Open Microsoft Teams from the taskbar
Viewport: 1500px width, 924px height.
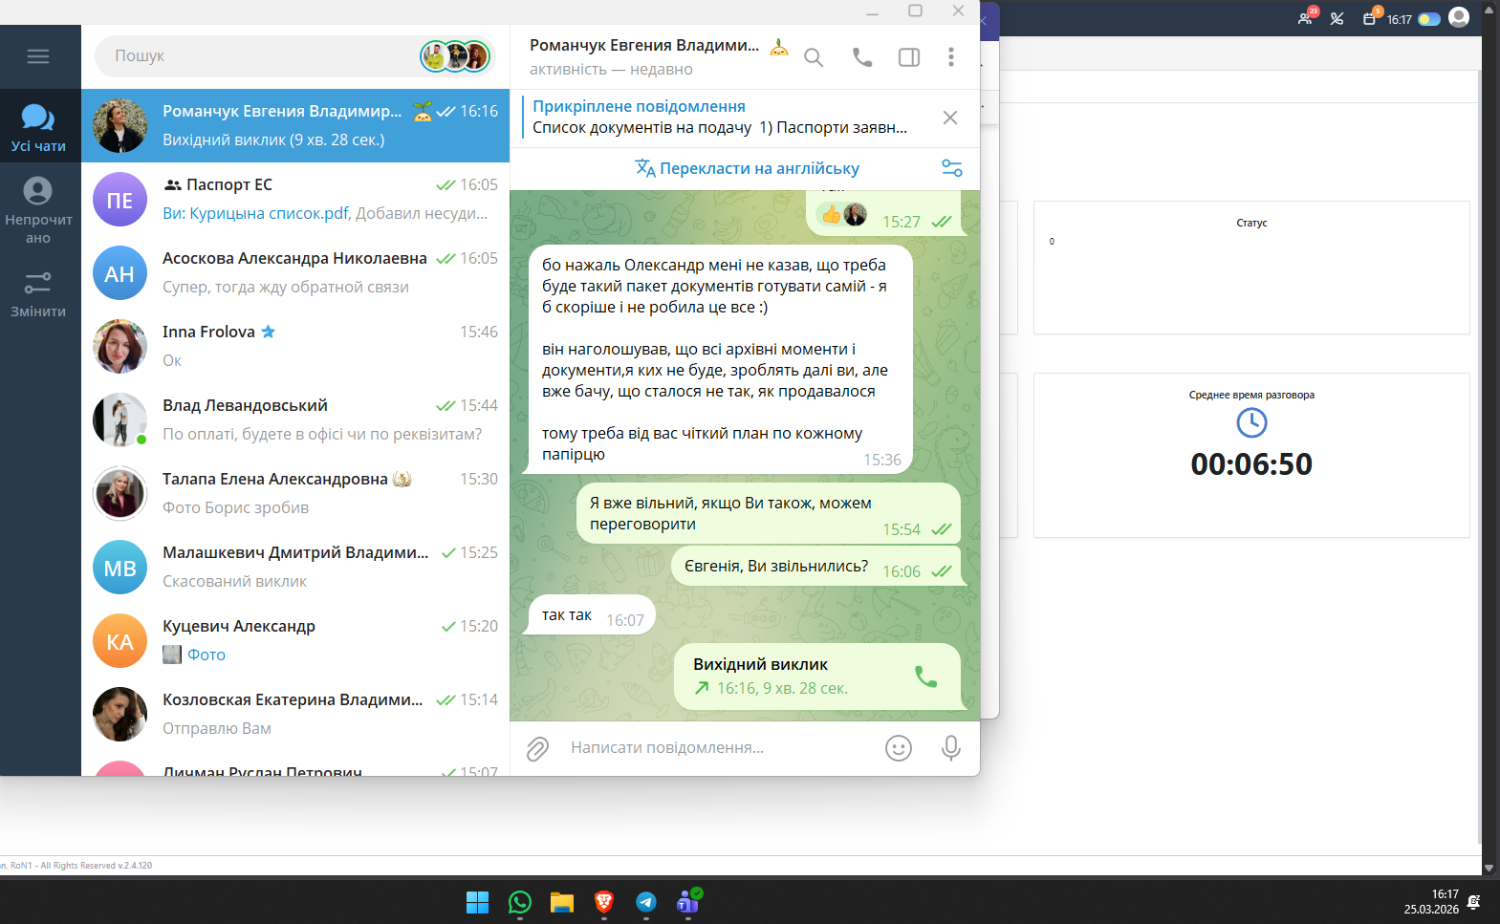click(x=688, y=901)
